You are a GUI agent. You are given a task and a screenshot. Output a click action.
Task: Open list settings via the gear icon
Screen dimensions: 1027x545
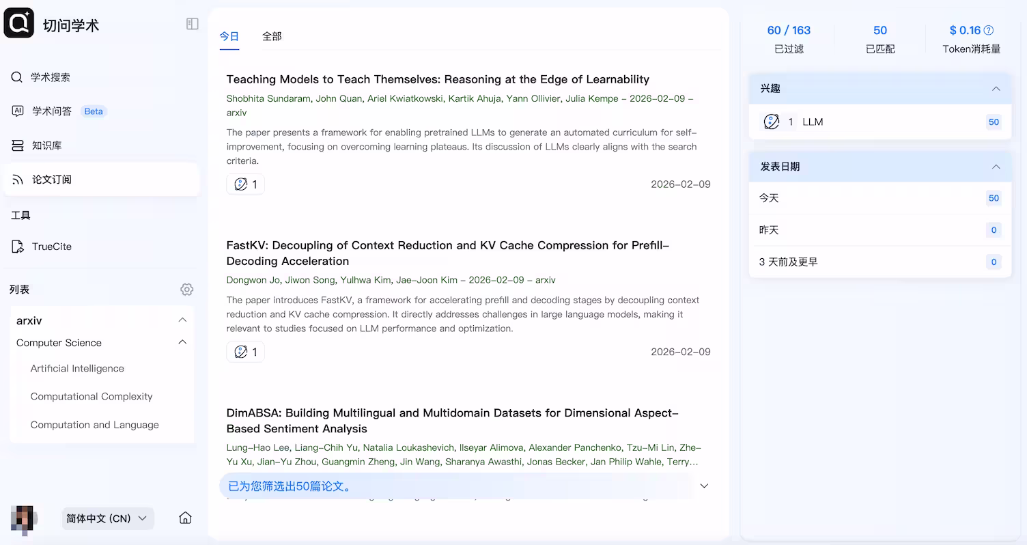point(186,289)
